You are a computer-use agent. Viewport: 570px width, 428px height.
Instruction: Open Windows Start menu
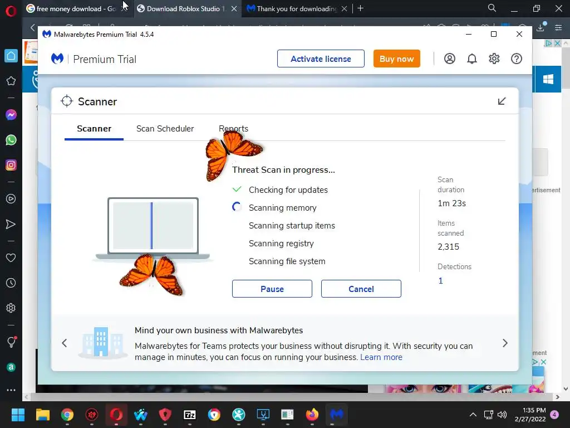click(x=18, y=415)
